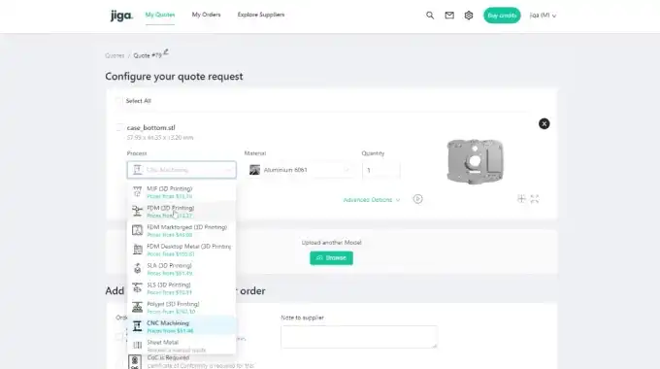Click the Quotes breadcrumb link
The height and width of the screenshot is (369, 660).
115,55
